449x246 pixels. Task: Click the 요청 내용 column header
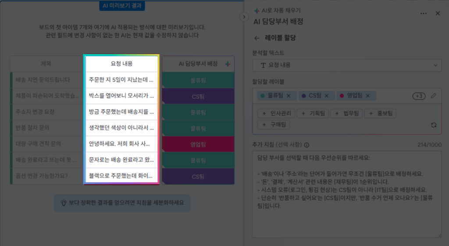click(x=121, y=64)
